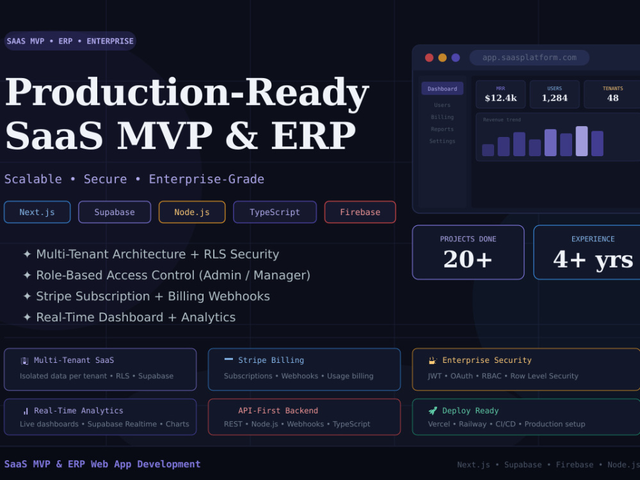Click the orange window dot in mockup
This screenshot has height=480, width=640.
tap(442, 58)
